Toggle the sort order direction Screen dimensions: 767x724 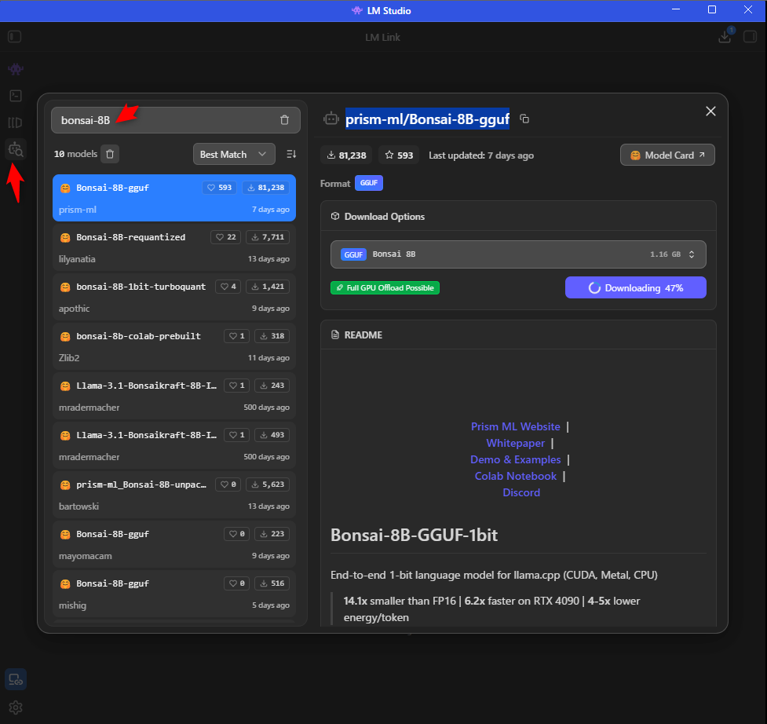pos(291,154)
